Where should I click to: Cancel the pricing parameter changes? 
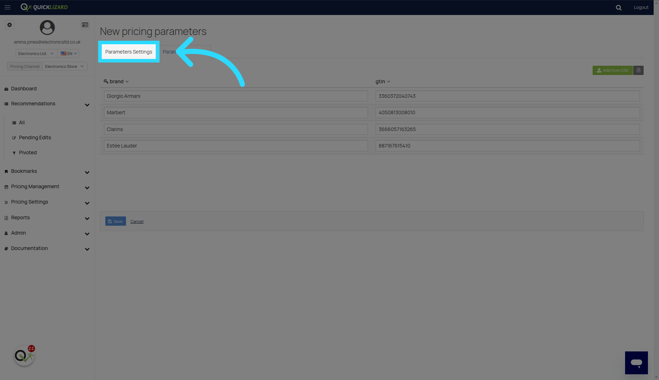point(137,221)
